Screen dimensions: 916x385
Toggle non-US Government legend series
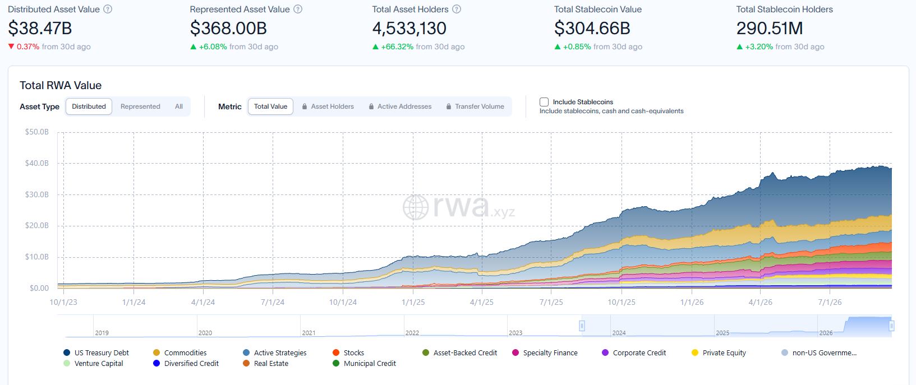pyautogui.click(x=819, y=352)
